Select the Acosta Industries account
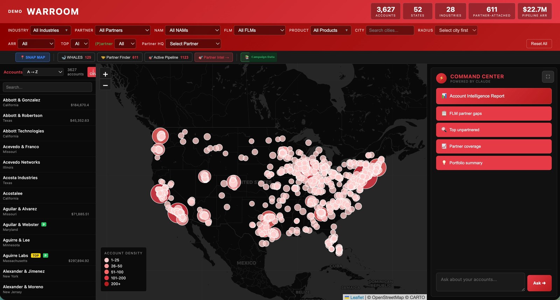This screenshot has height=300, width=560. click(x=48, y=180)
